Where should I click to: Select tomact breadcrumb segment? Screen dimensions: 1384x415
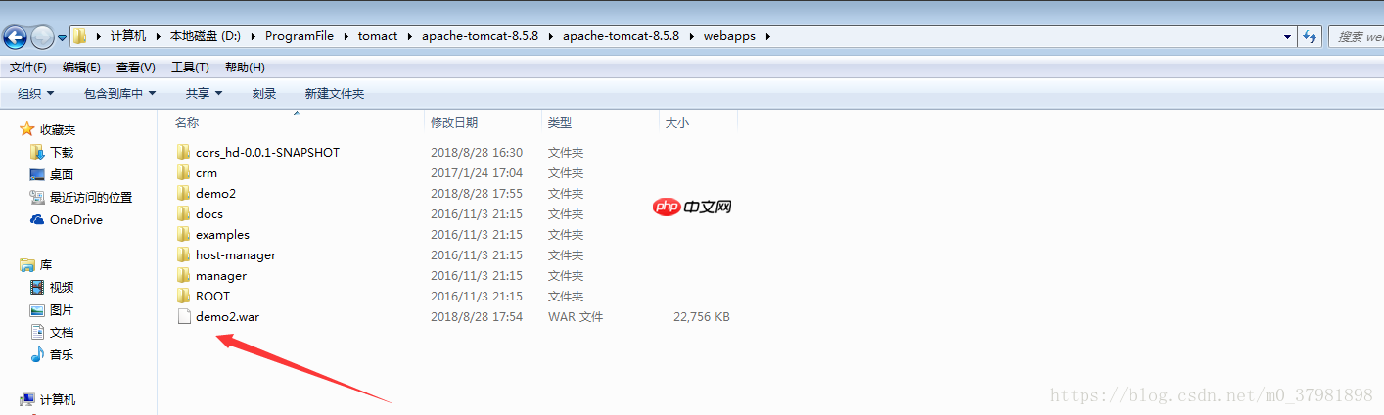pyautogui.click(x=378, y=36)
